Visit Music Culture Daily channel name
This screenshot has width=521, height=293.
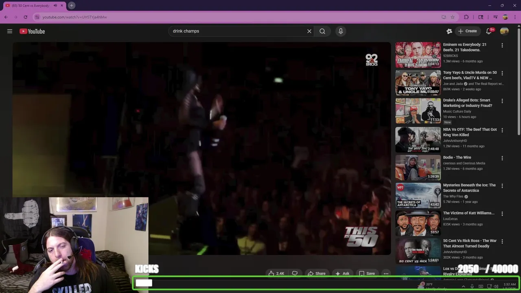pyautogui.click(x=457, y=112)
